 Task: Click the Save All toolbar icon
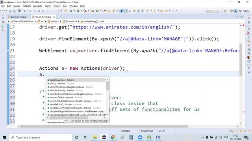(x=14, y=11)
